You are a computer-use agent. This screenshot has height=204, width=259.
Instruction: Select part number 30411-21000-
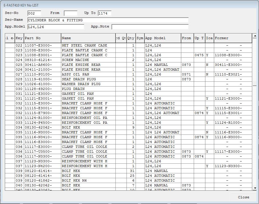point(43,70)
